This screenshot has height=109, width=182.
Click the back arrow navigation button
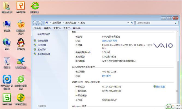coord(36,23)
